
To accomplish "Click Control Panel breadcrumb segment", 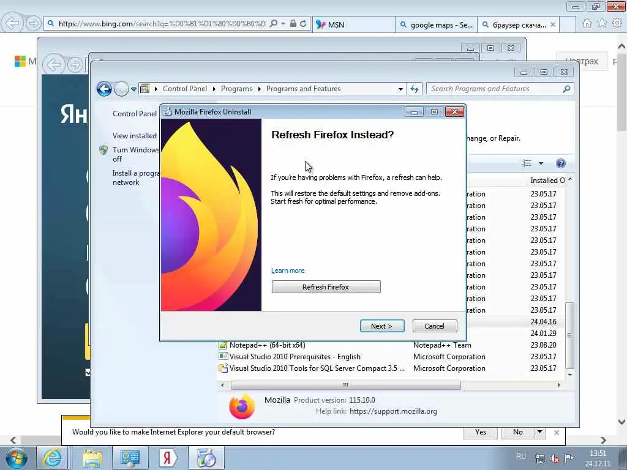I will (x=185, y=89).
